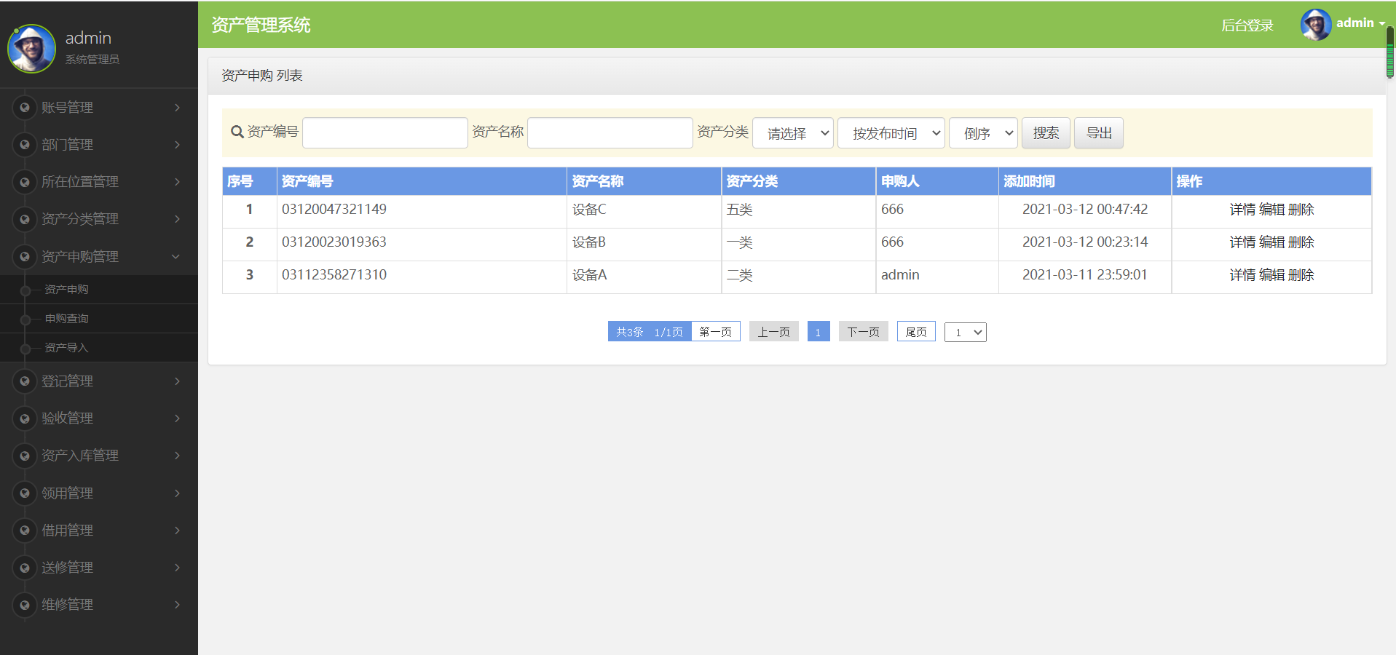
Task: Click 编辑 for 设备C row
Action: click(x=1271, y=210)
